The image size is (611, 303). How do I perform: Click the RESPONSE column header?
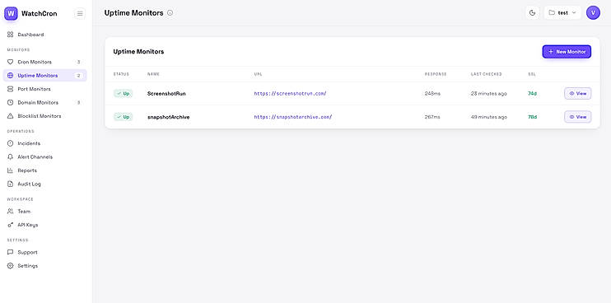tap(436, 74)
